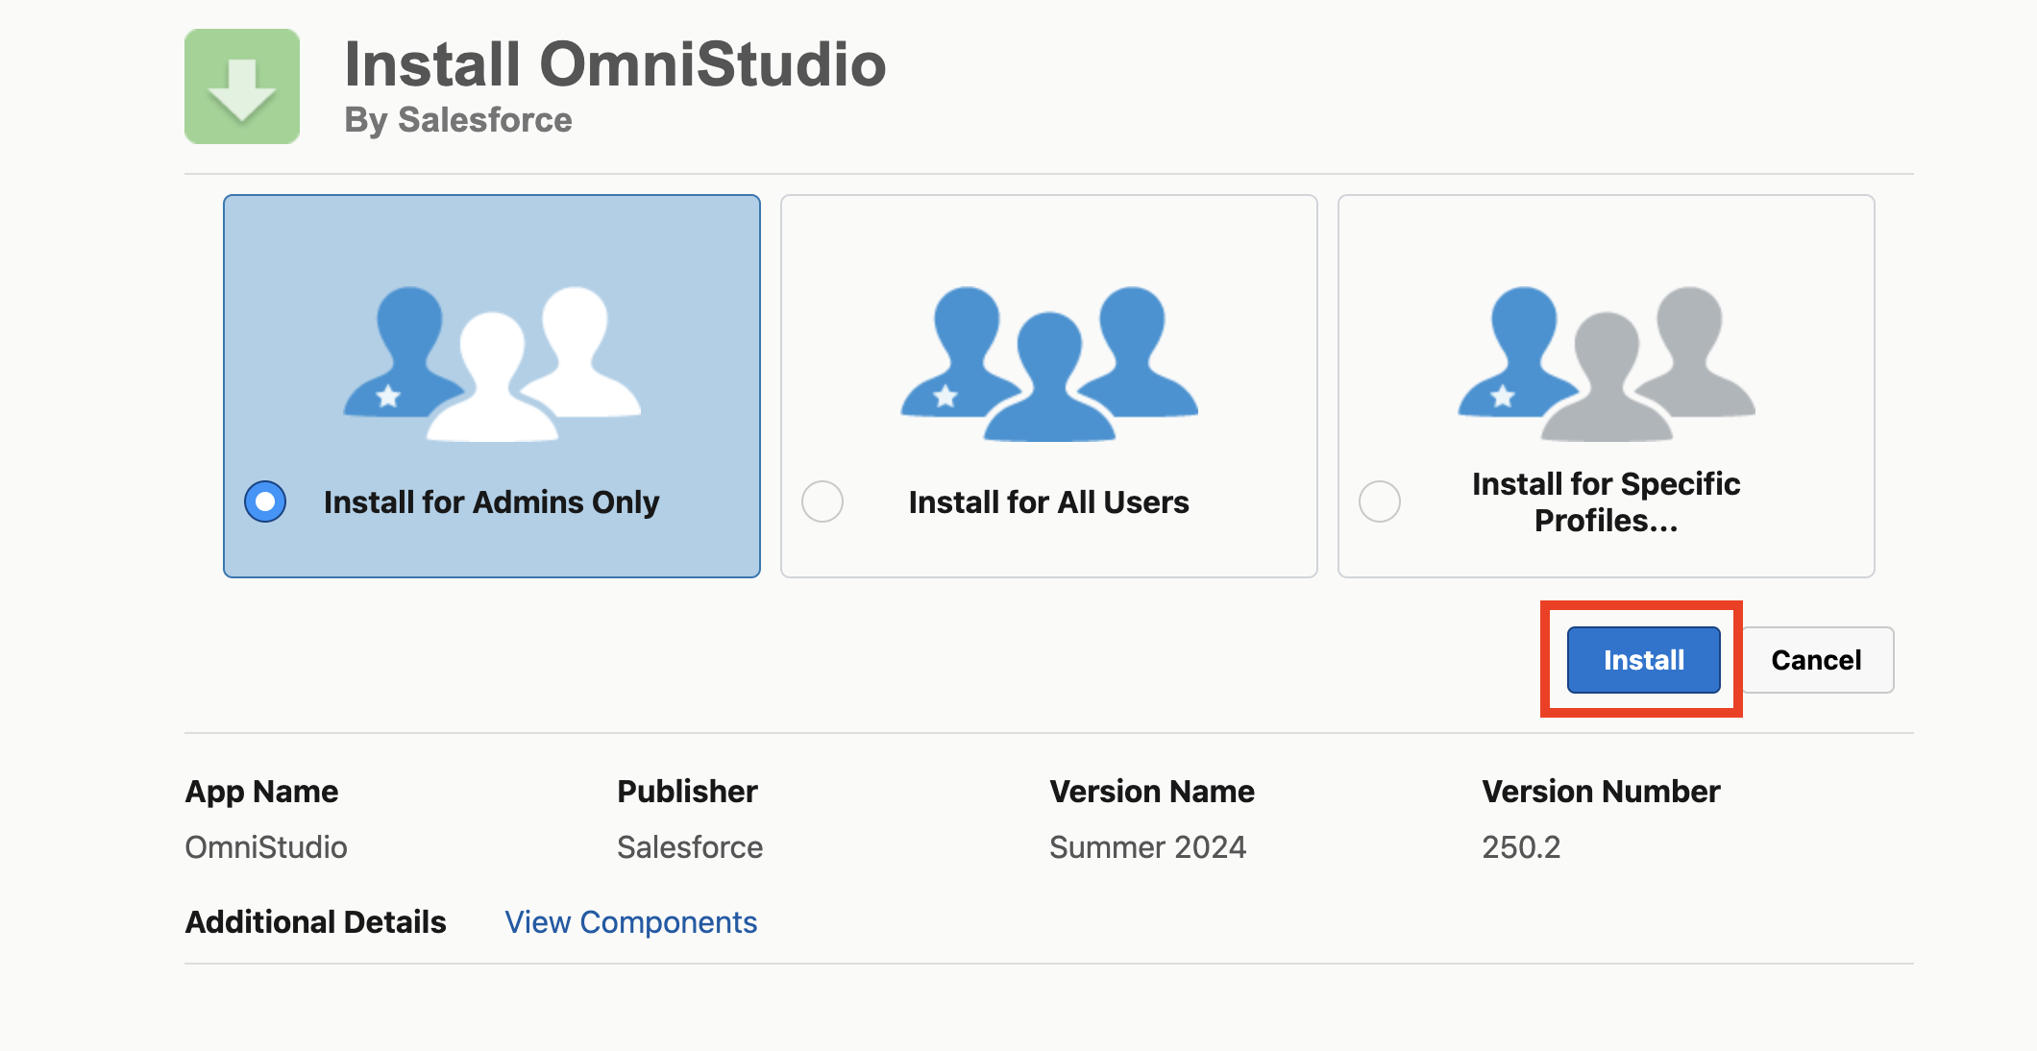
Task: Click the Additional Details label
Action: point(315,922)
